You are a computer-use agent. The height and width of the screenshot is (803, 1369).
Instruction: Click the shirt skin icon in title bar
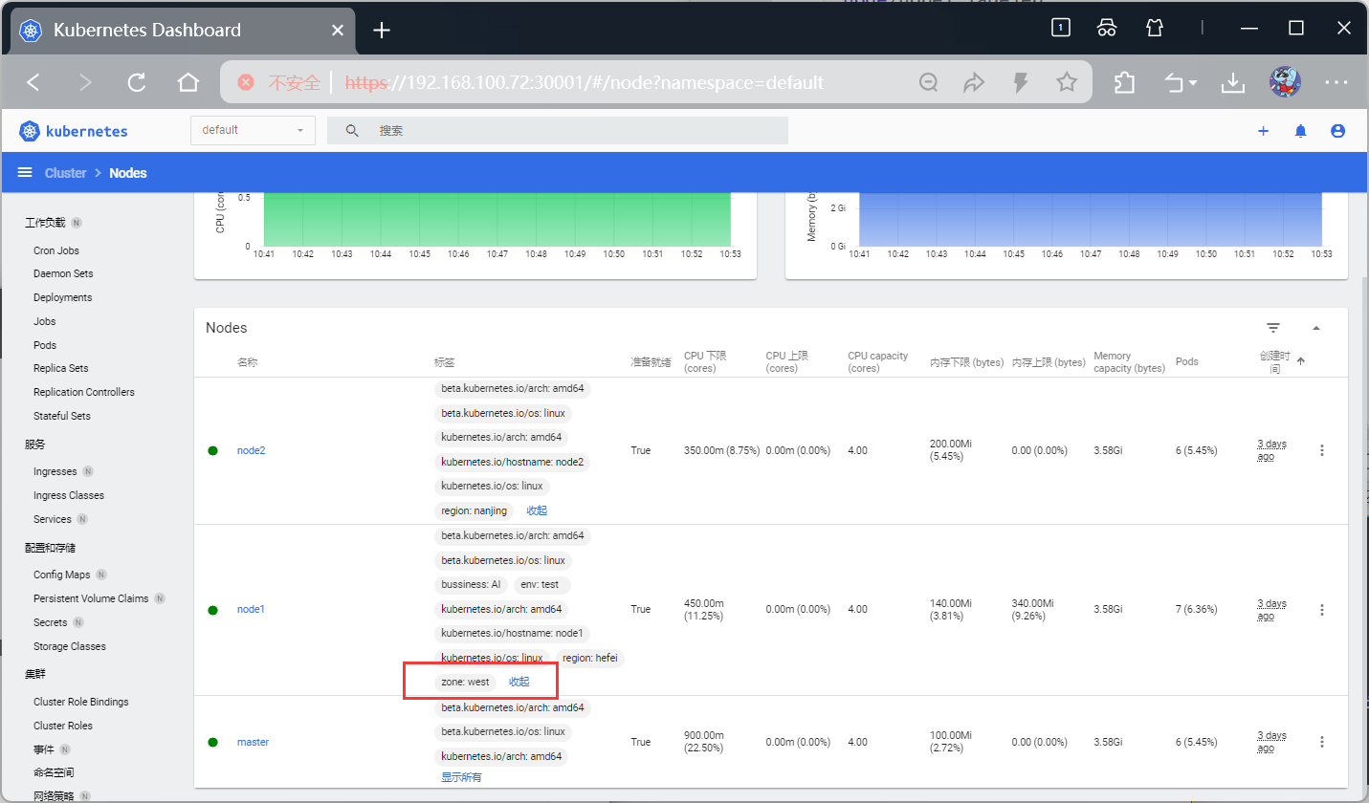pyautogui.click(x=1155, y=29)
